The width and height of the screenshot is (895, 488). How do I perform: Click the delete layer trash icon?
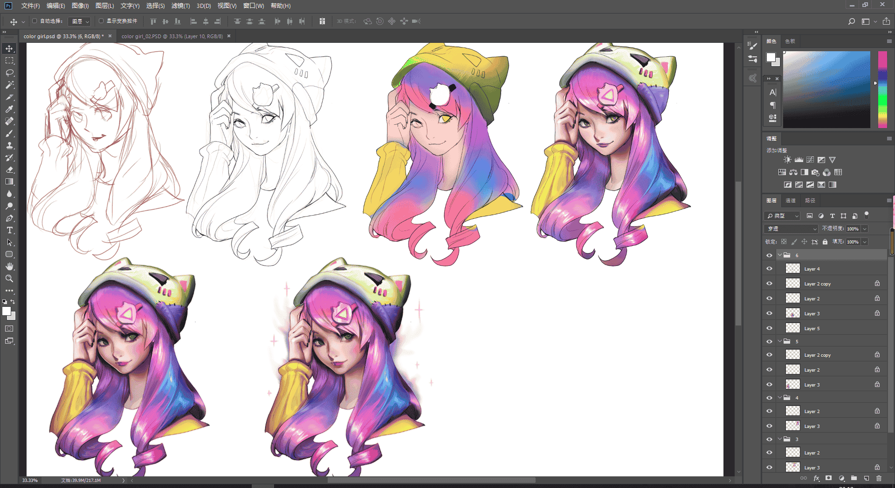[879, 478]
